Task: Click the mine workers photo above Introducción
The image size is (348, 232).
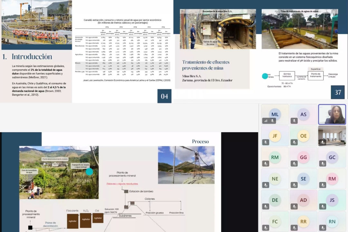Action: pyautogui.click(x=37, y=22)
